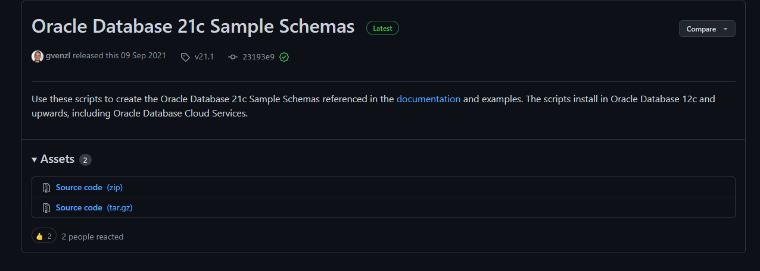This screenshot has width=760, height=271.
Task: Click the commit icon beside 23193e9
Action: pyautogui.click(x=233, y=57)
